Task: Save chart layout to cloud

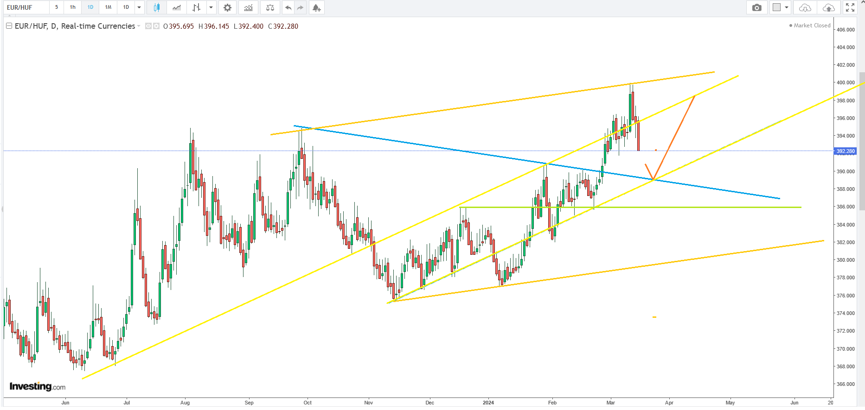Action: pyautogui.click(x=828, y=7)
